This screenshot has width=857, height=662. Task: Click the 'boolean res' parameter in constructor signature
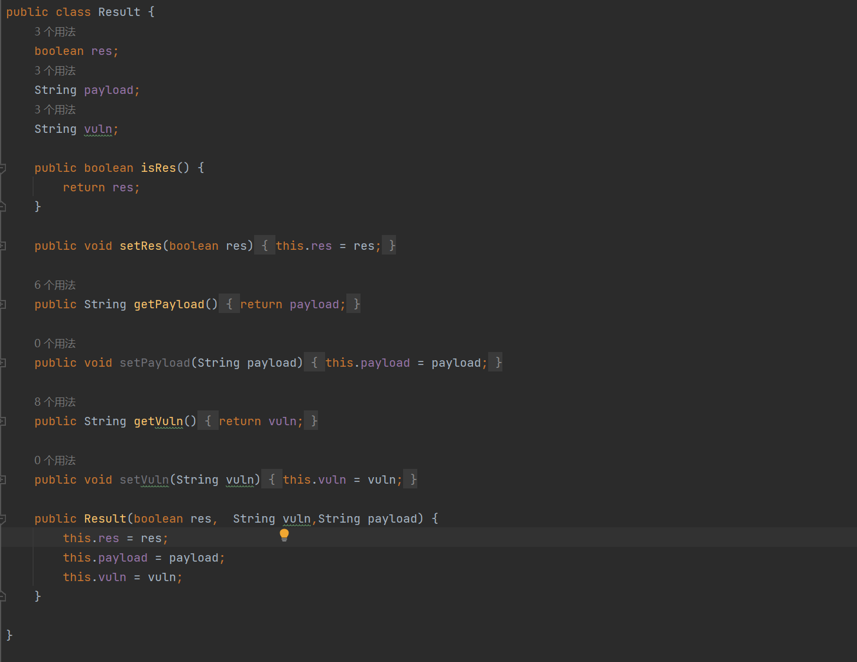pyautogui.click(x=173, y=518)
